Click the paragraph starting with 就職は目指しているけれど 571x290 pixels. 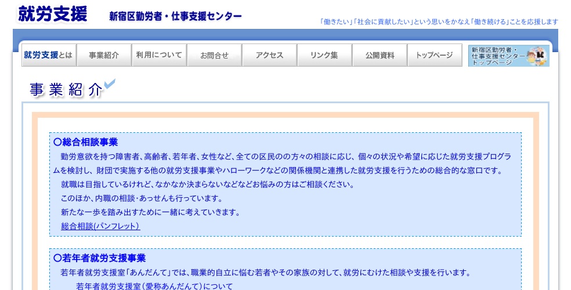[207, 184]
